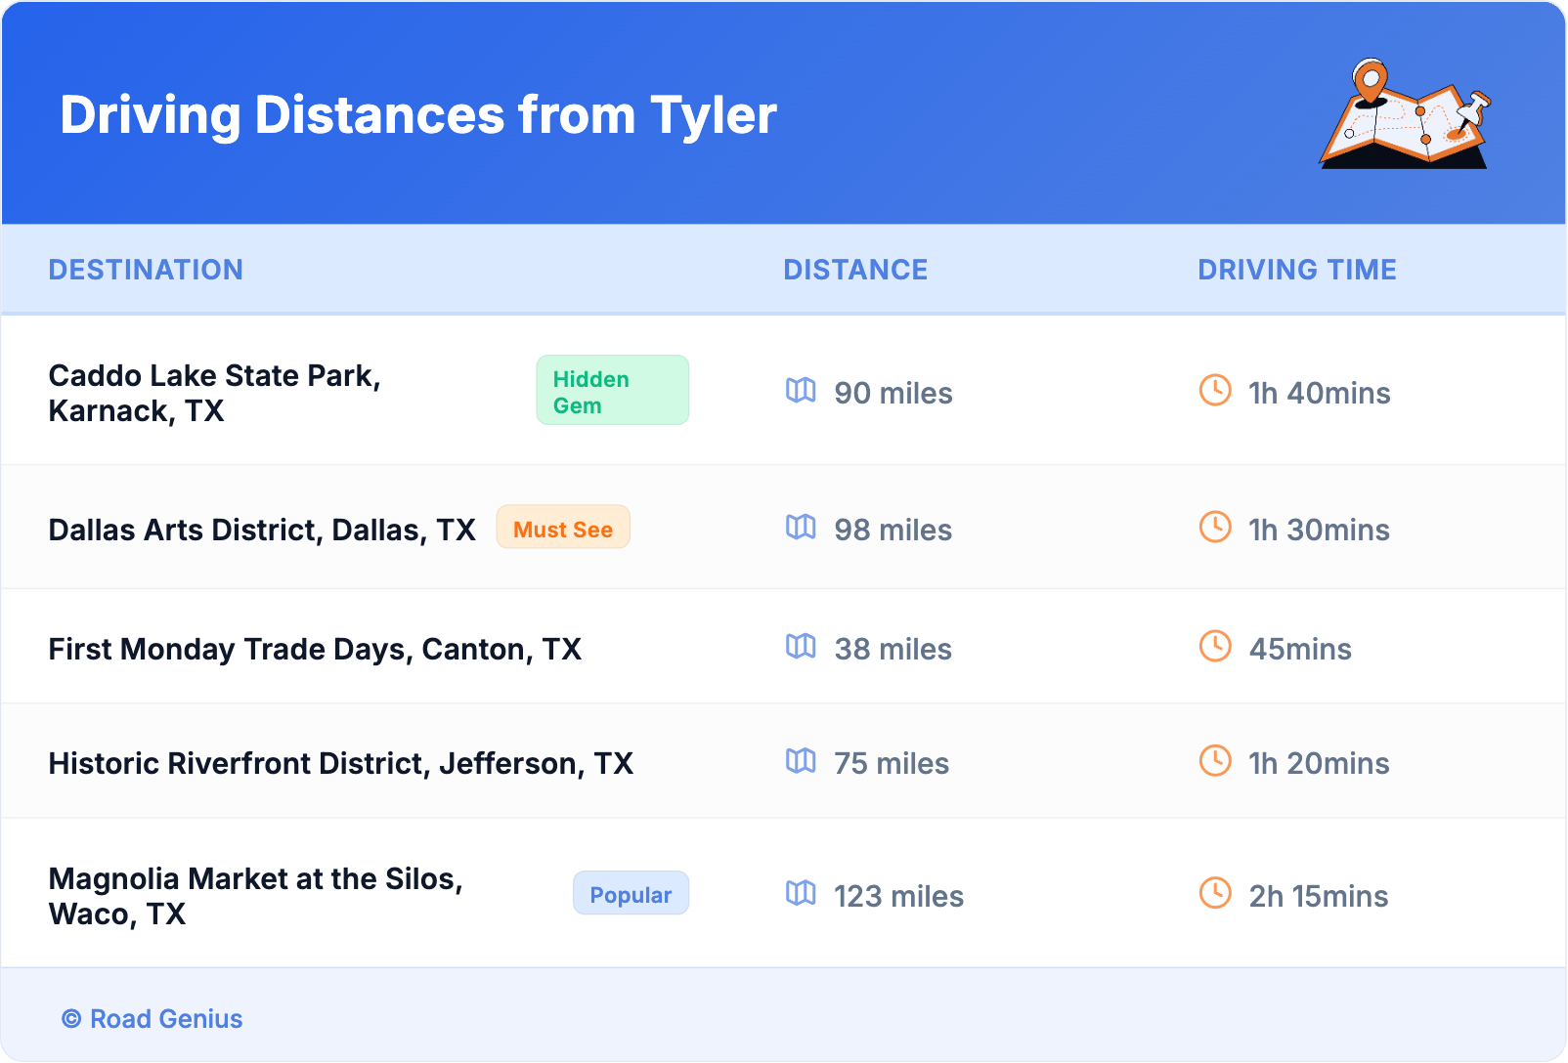Image resolution: width=1568 pixels, height=1063 pixels.
Task: Click the map illustration in the header
Action: (x=1405, y=114)
